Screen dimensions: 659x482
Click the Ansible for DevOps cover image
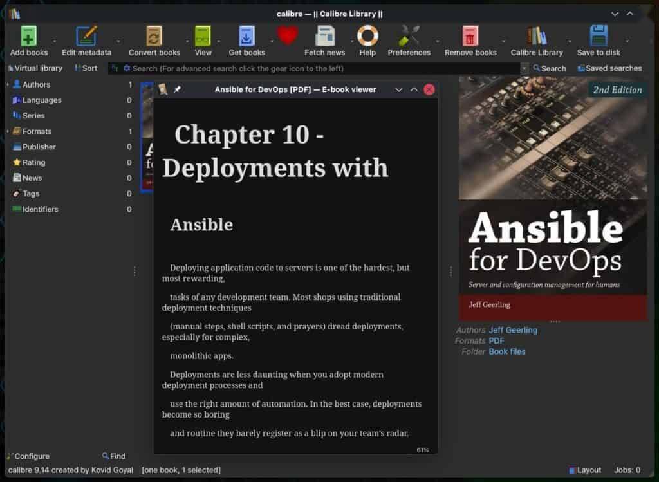(553, 198)
